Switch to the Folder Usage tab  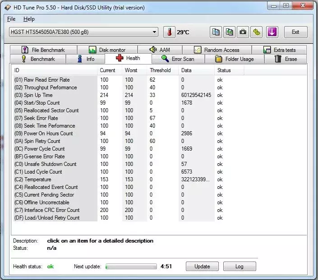point(235,59)
